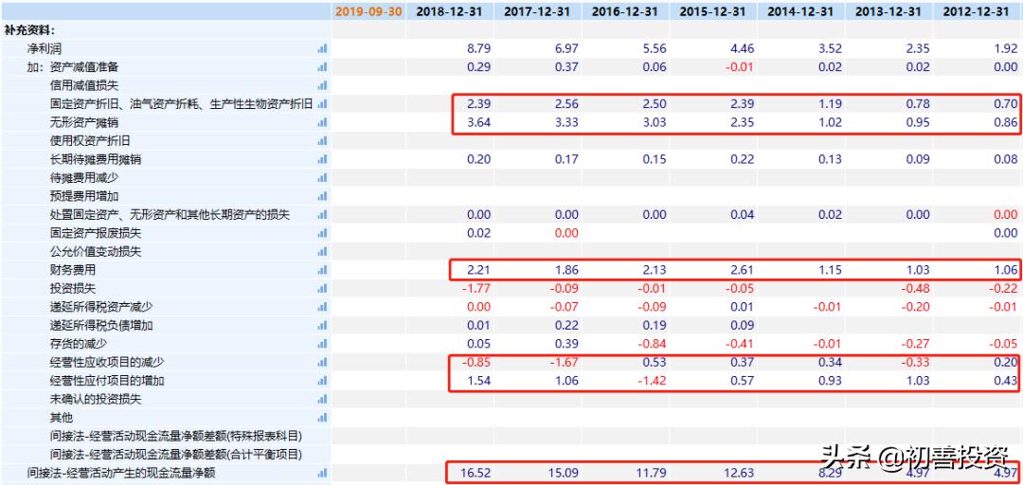Select the 2018-12-31 column header
The height and width of the screenshot is (485, 1023).
(x=450, y=11)
